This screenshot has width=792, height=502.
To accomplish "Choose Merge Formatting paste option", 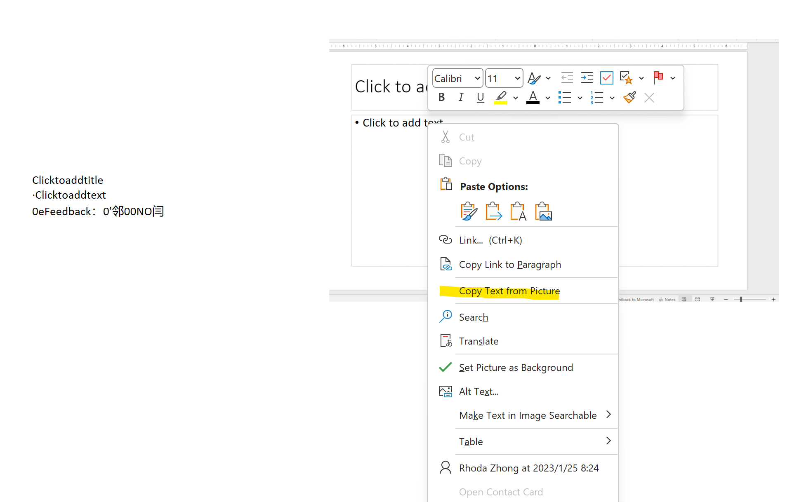I will point(494,211).
